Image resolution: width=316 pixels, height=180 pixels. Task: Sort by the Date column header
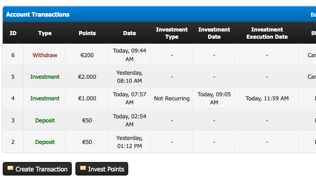pyautogui.click(x=130, y=33)
